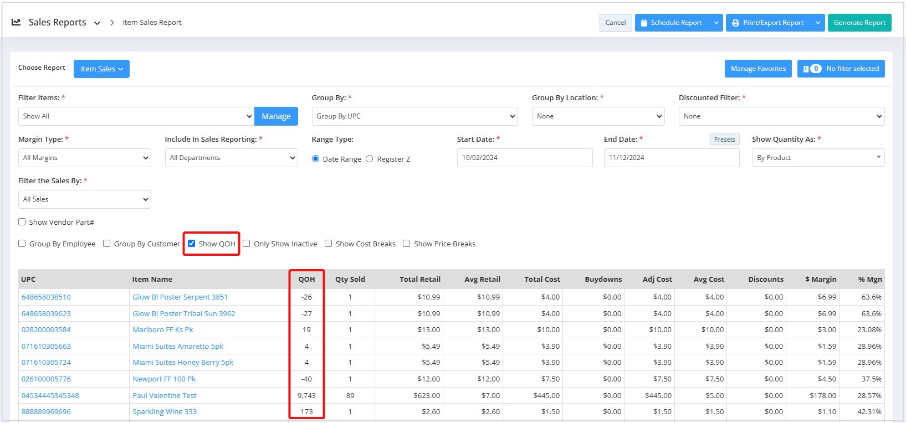Open UPC link 888889969696

(x=46, y=412)
